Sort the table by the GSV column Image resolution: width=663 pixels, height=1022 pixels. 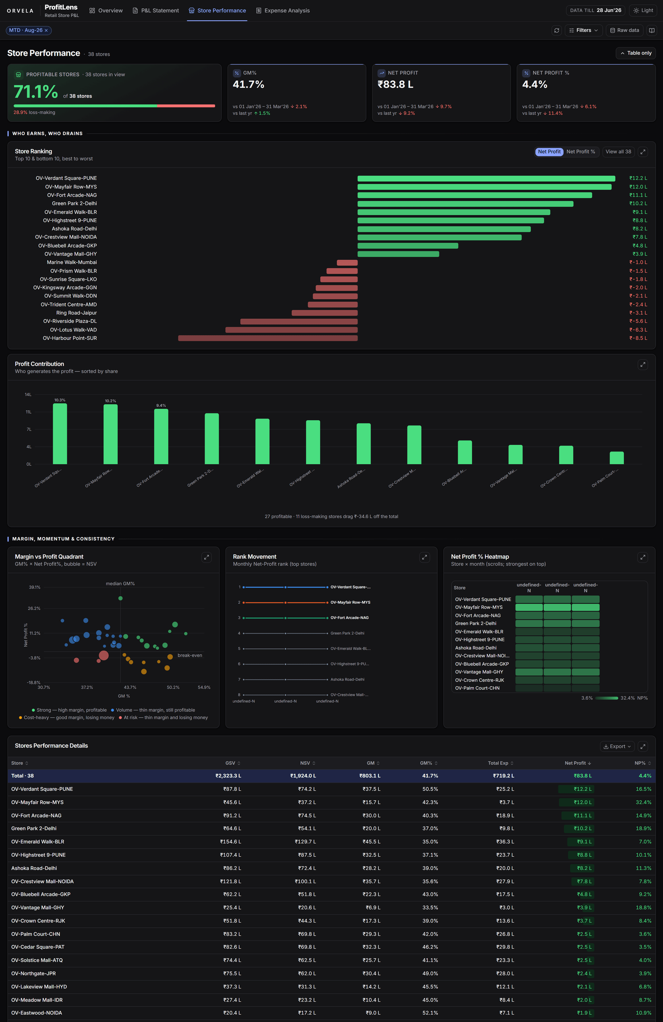239,763
